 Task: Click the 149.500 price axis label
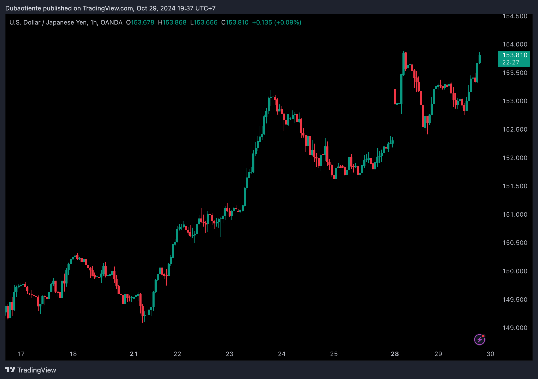[515, 300]
